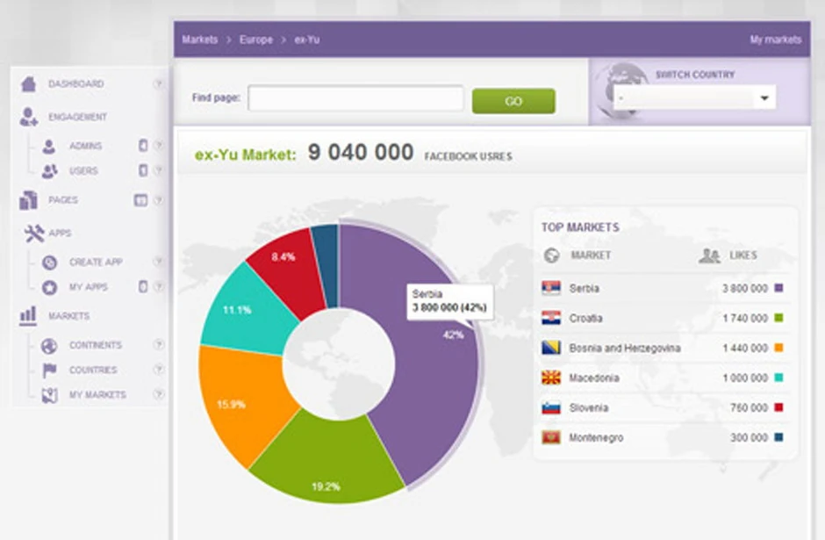Open the Continents globe icon
Viewport: 825px width, 540px height.
point(49,346)
